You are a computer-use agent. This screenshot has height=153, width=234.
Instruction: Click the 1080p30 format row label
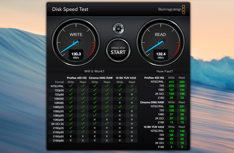tap(58, 111)
